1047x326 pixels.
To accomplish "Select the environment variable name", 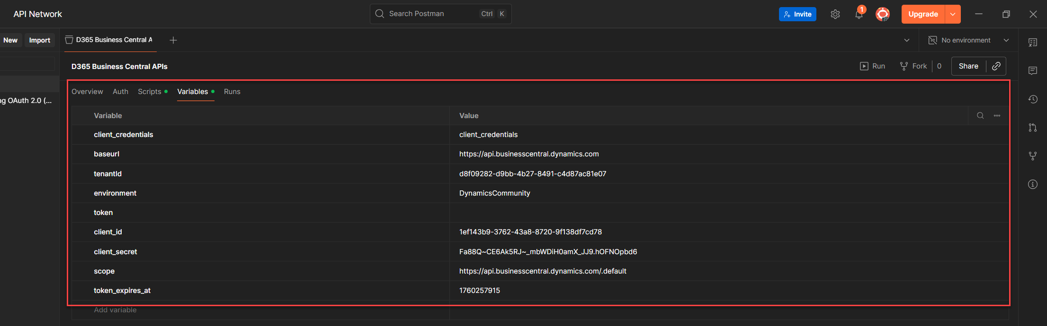I will pyautogui.click(x=115, y=193).
